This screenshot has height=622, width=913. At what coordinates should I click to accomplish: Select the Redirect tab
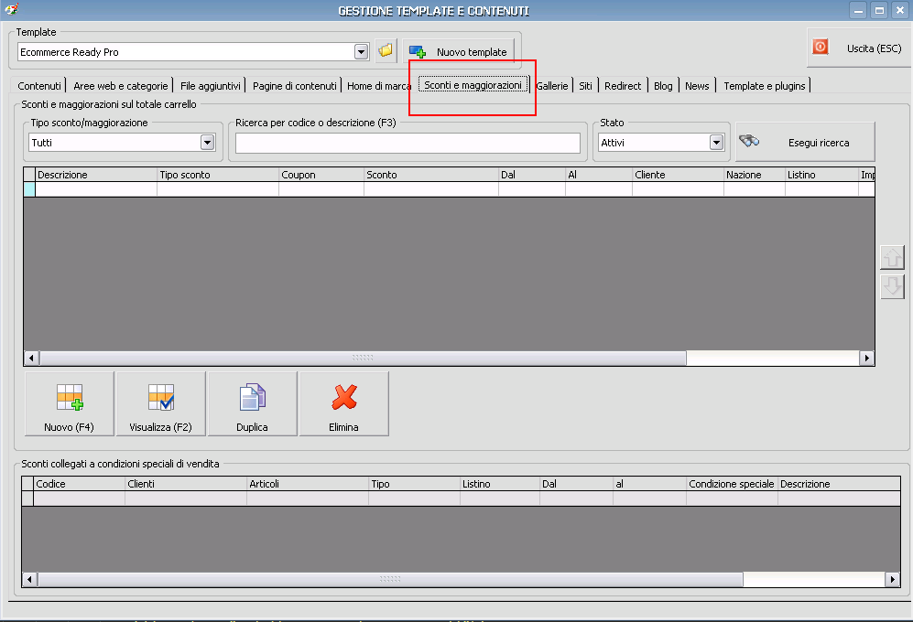pos(623,86)
